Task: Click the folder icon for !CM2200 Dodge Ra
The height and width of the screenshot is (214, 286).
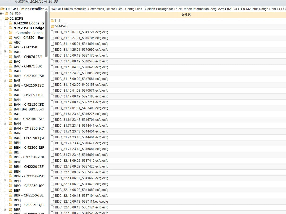Action: pyautogui.click(x=11, y=23)
